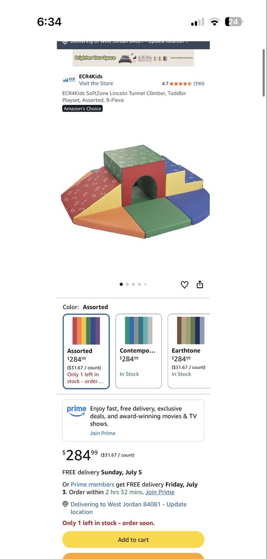
Task: Click the ECR4Kids brand logo
Action: (x=69, y=80)
